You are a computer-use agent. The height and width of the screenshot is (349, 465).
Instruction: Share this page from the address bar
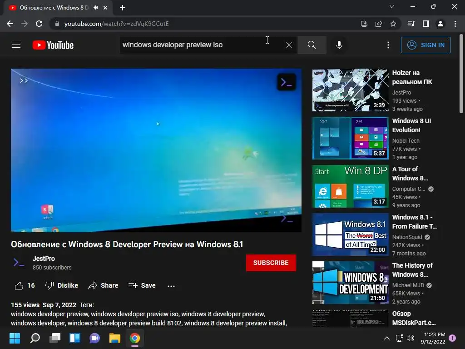[379, 24]
